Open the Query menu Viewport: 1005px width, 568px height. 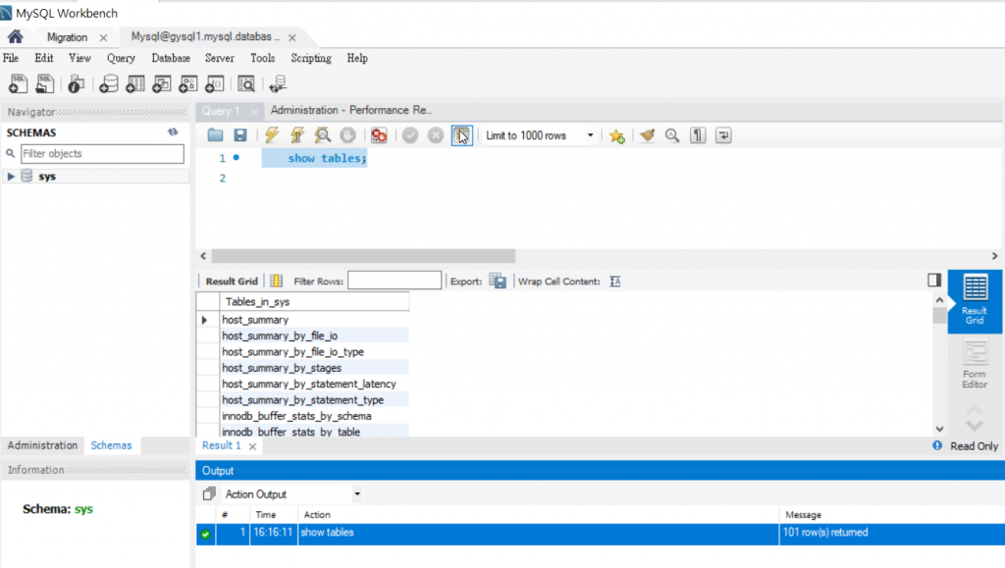[121, 58]
